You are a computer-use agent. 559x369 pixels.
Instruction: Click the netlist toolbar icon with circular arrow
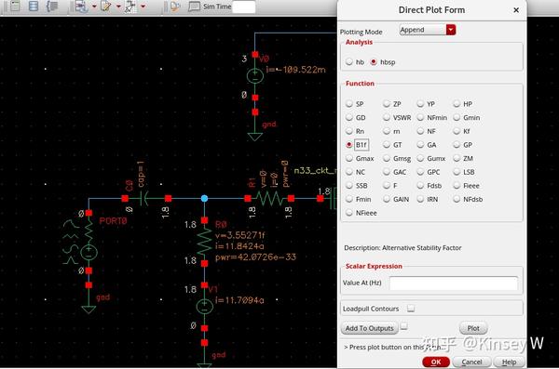(81, 7)
